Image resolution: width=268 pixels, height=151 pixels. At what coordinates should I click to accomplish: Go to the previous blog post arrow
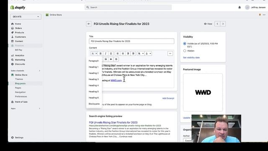217,24
